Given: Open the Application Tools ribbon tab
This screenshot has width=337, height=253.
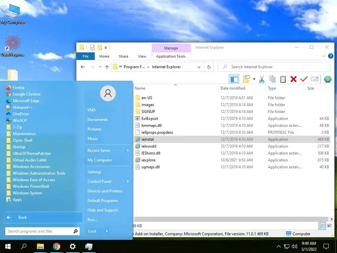Looking at the screenshot, I should click(171, 56).
